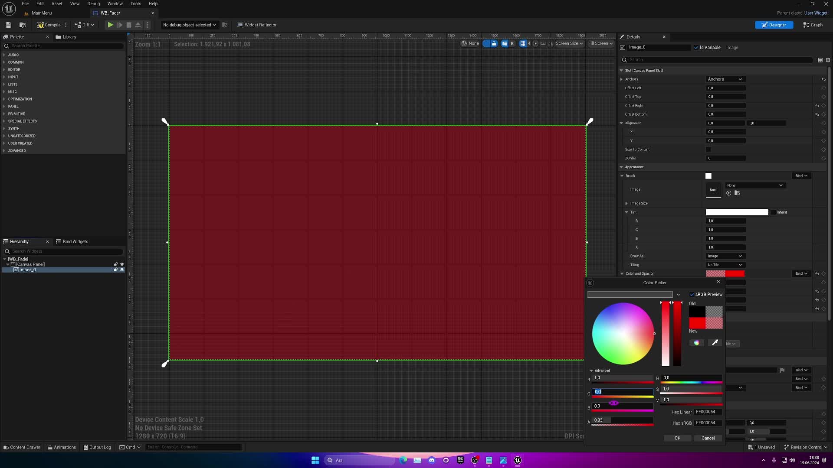Viewport: 833px width, 468px height.
Task: Open Unreal Engine icon in taskbar
Action: point(518,460)
